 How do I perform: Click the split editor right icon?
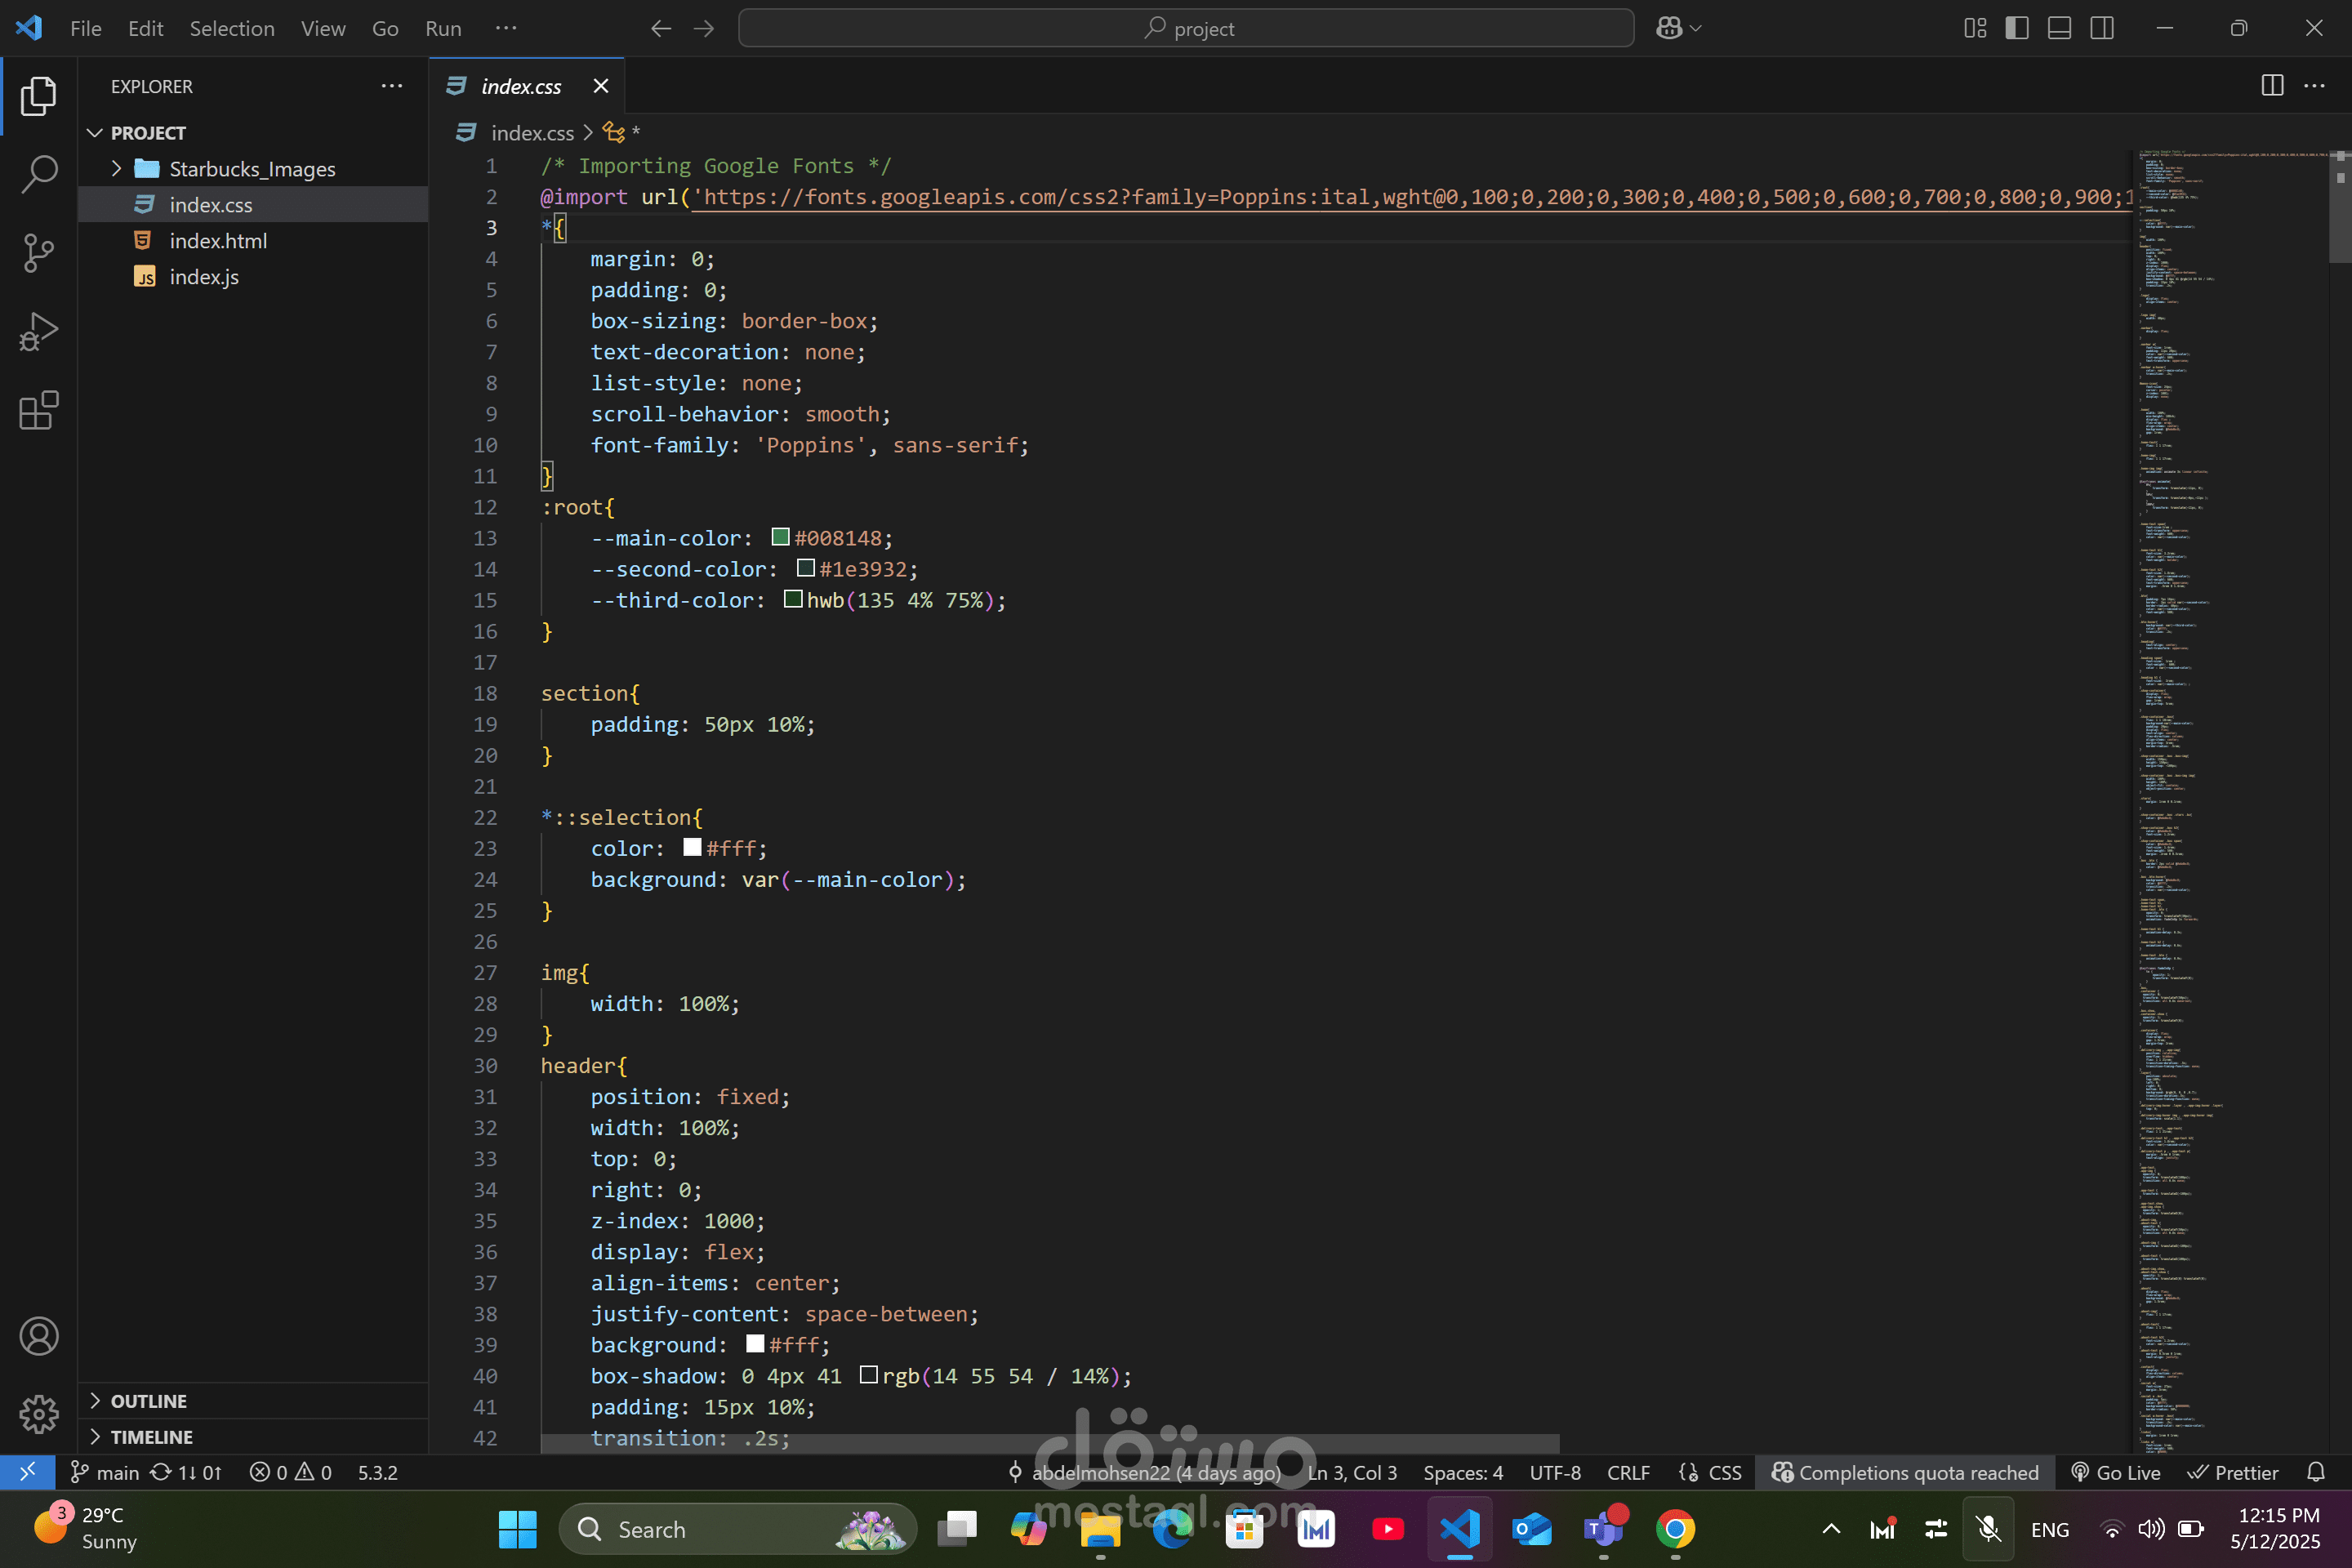[2272, 86]
